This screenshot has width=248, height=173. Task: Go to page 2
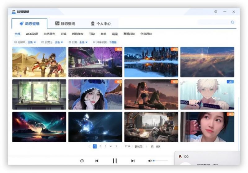100,146
